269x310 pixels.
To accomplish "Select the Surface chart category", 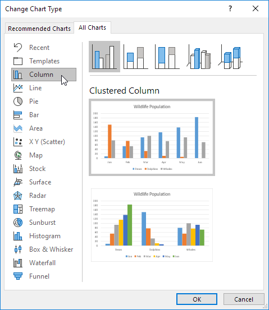I will click(44, 182).
